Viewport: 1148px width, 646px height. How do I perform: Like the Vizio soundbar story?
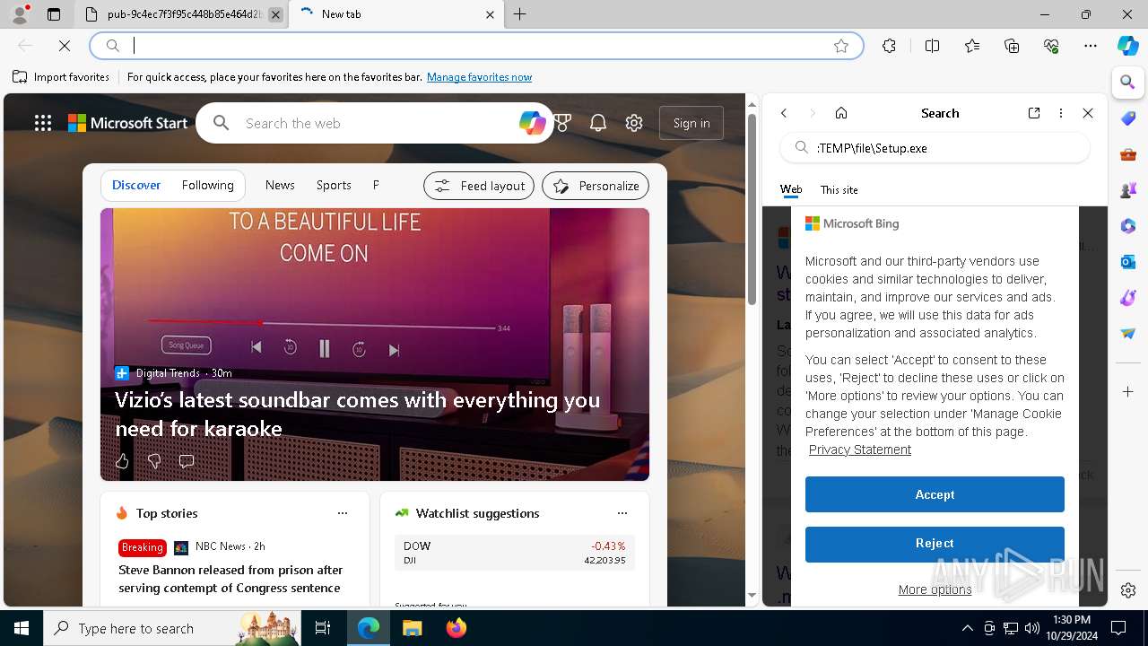122,461
